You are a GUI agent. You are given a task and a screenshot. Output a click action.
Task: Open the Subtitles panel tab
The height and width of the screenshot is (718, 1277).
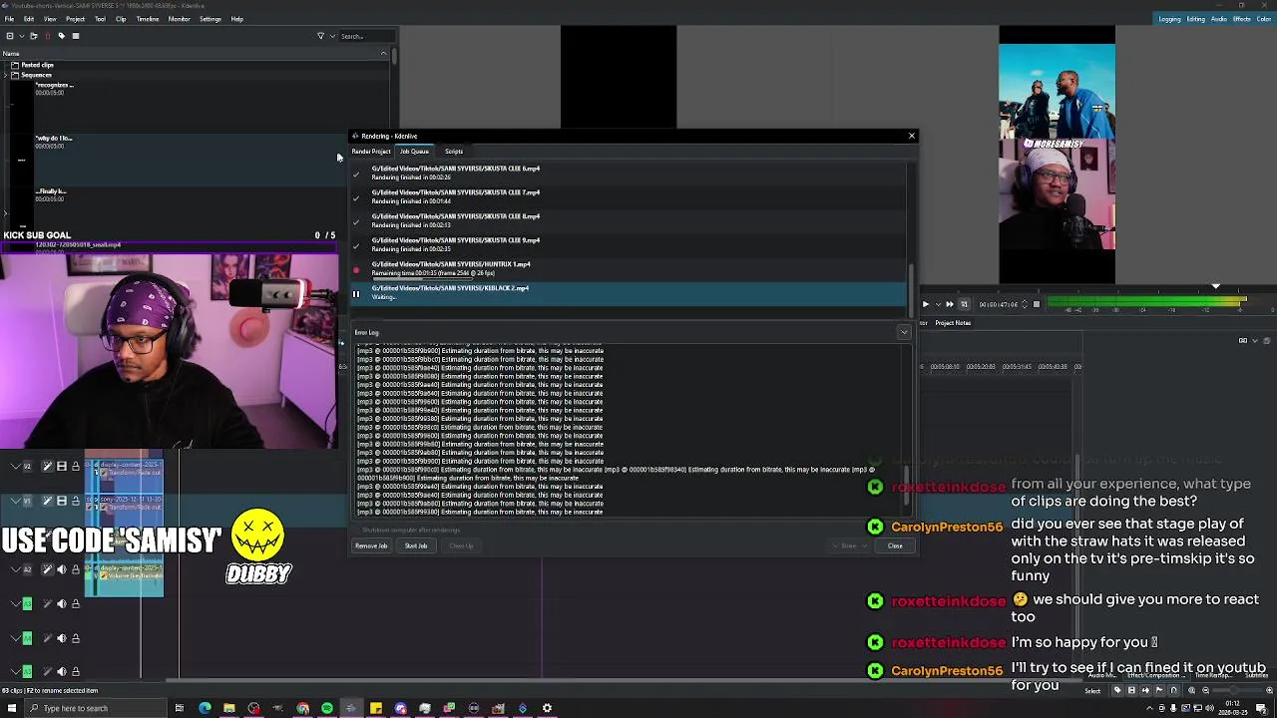[x=1259, y=676]
